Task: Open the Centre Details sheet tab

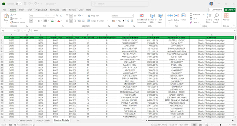Action: tap(25, 120)
